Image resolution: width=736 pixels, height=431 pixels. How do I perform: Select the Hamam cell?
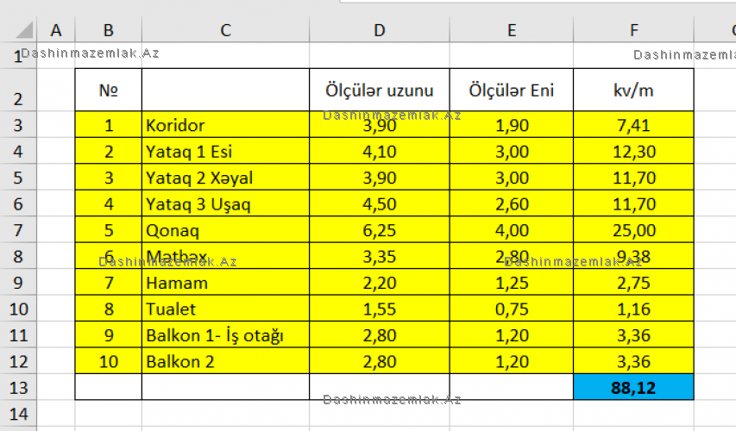click(x=225, y=283)
